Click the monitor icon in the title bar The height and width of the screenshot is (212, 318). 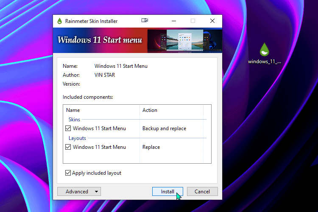(145, 20)
